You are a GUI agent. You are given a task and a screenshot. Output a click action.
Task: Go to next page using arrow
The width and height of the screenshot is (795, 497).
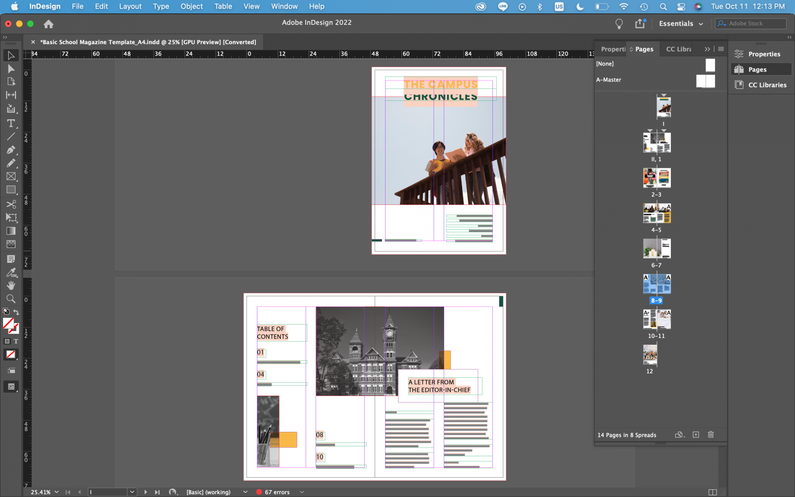click(x=146, y=492)
